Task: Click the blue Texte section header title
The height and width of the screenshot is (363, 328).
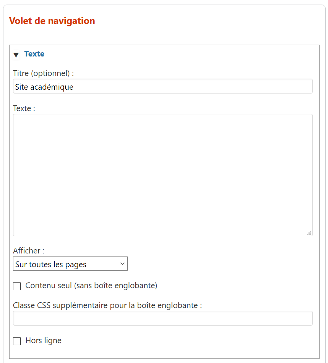Action: click(34, 54)
